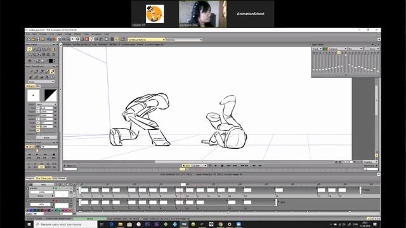Jump to next frame using canvas playback controls

click(x=247, y=165)
